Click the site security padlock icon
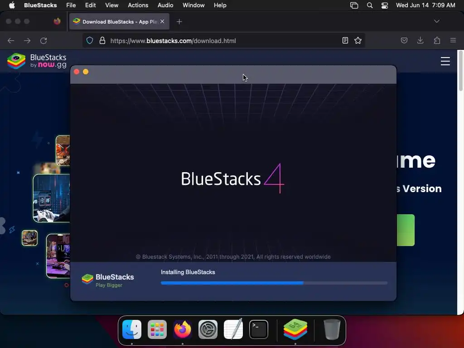Viewport: 464px width, 348px height. tap(102, 40)
